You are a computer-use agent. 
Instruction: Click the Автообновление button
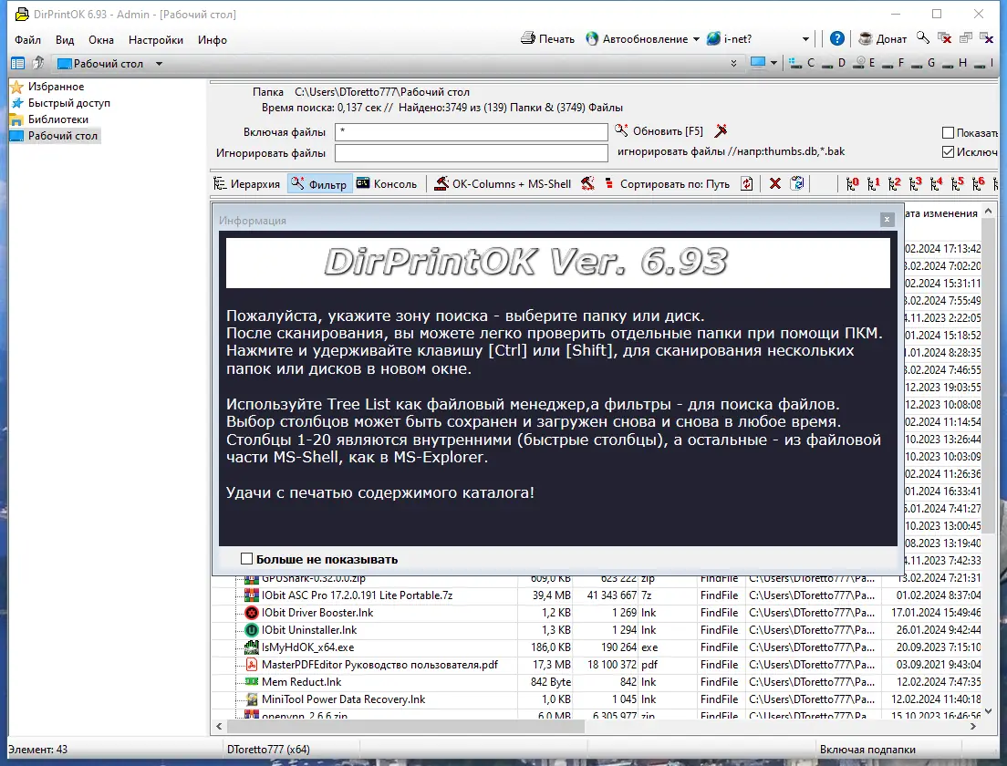click(x=637, y=38)
